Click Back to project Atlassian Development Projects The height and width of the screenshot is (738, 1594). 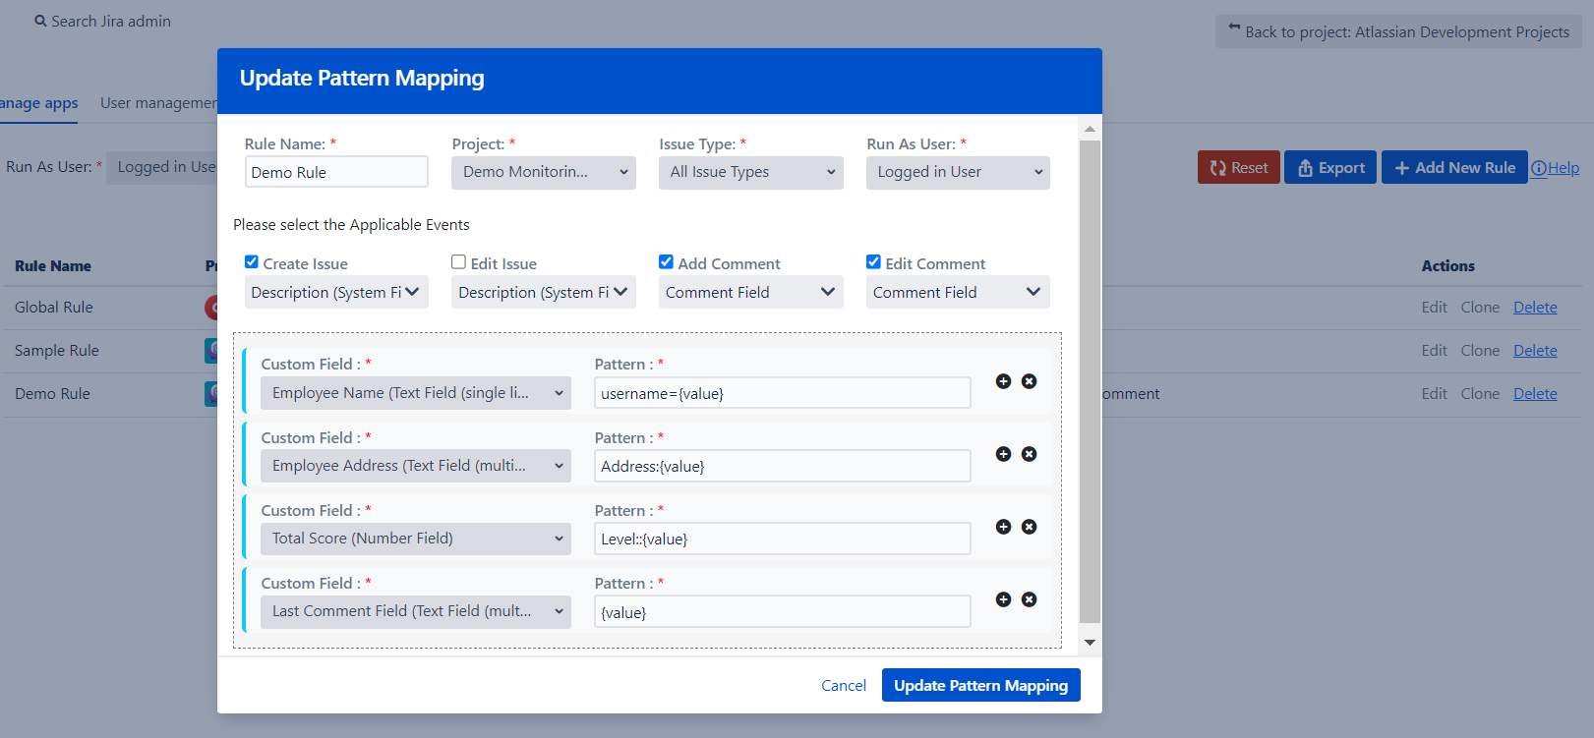pos(1398,31)
